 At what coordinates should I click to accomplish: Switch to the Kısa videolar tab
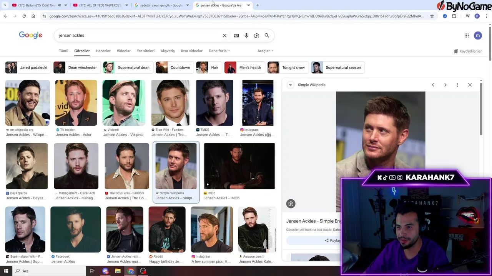(192, 51)
